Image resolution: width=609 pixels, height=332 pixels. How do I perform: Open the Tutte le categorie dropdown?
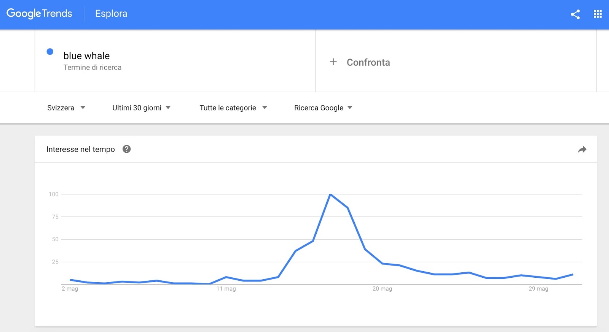pyautogui.click(x=233, y=108)
